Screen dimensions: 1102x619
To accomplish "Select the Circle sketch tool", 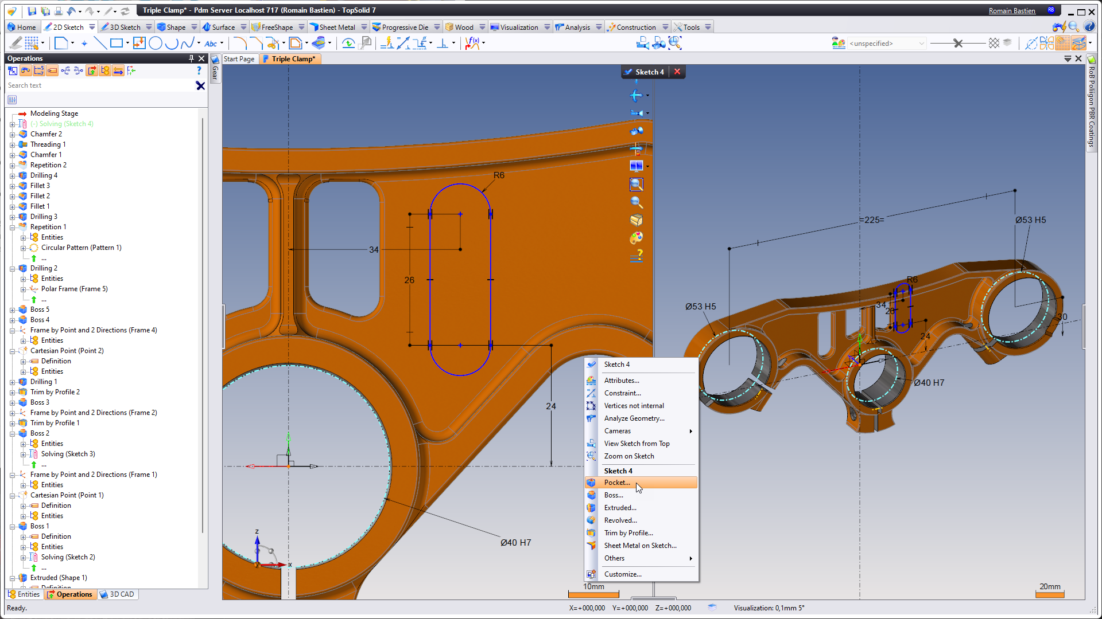I will click(x=155, y=43).
